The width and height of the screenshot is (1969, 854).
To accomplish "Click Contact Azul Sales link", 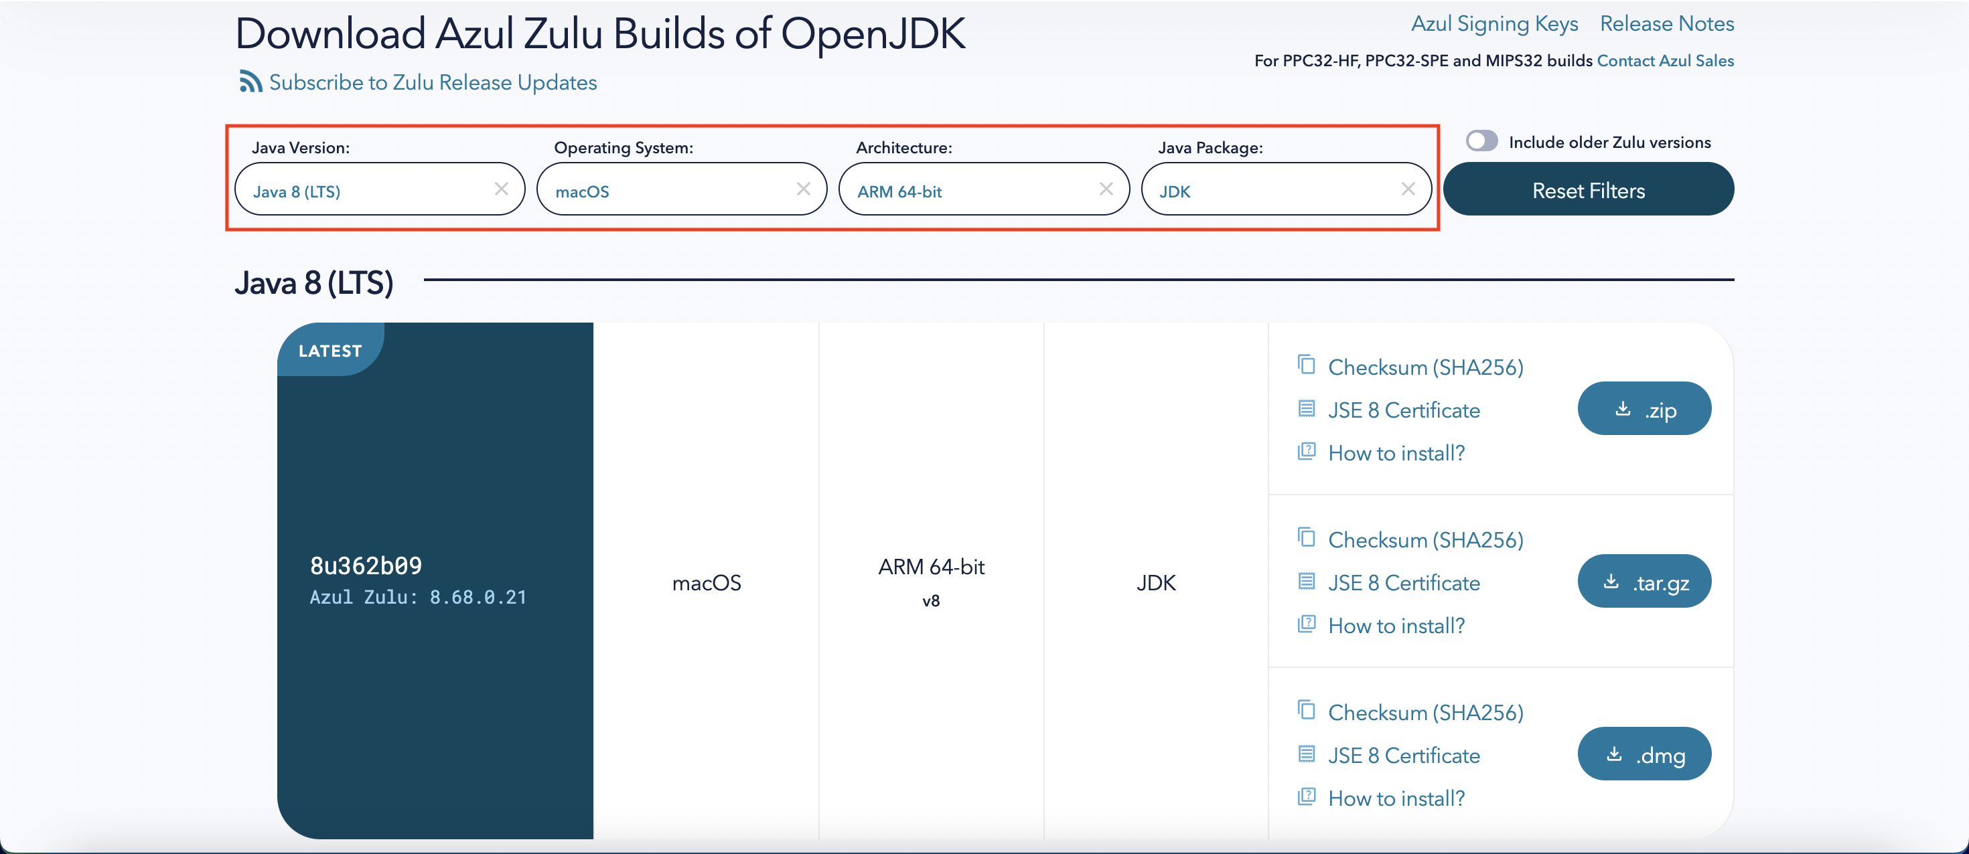I will click(1665, 60).
